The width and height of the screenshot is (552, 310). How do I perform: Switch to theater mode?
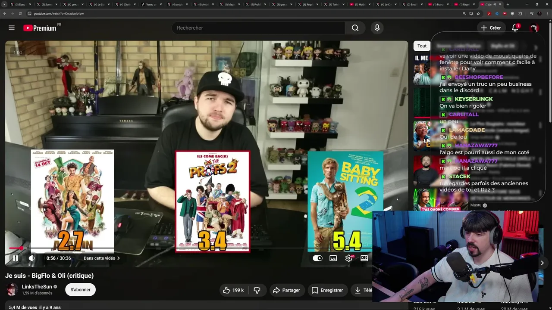pyautogui.click(x=364, y=258)
